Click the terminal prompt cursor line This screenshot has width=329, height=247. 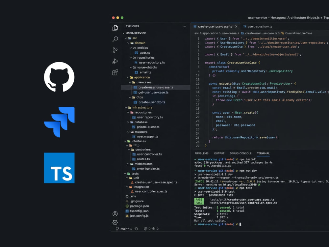217,224
